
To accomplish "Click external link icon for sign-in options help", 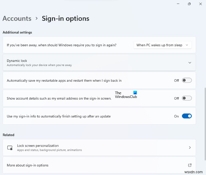I will point(190,165).
